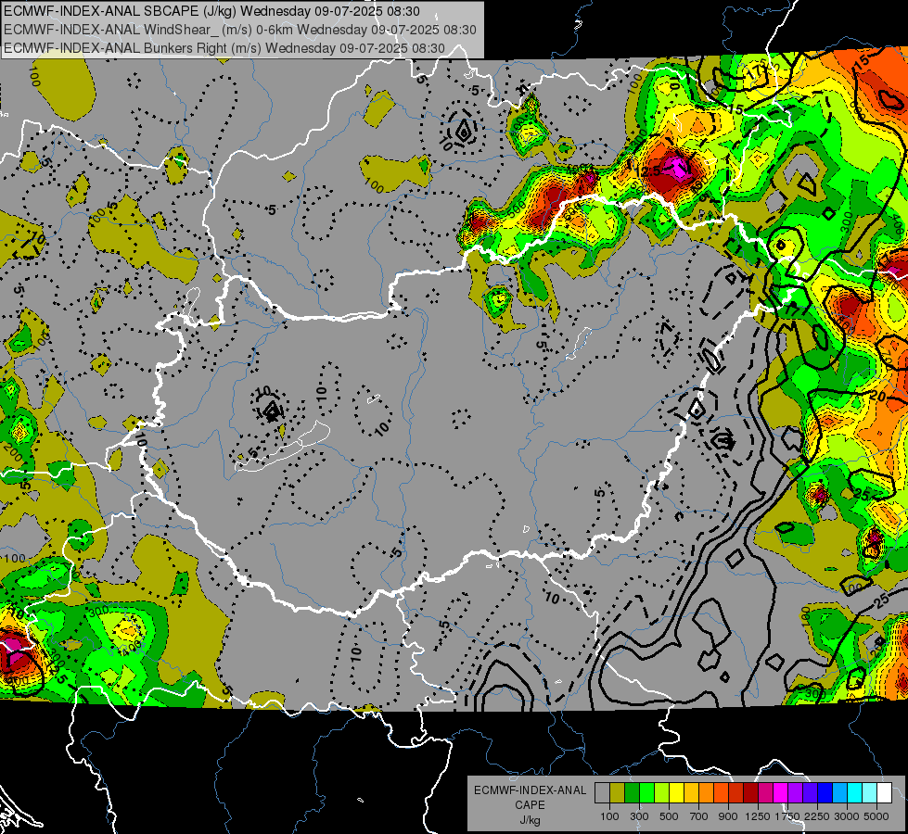
Task: Click the Bunkers Right title line
Action: pyautogui.click(x=224, y=48)
